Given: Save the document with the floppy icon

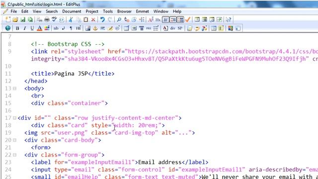Looking at the screenshot, I should pyautogui.click(x=23, y=20).
